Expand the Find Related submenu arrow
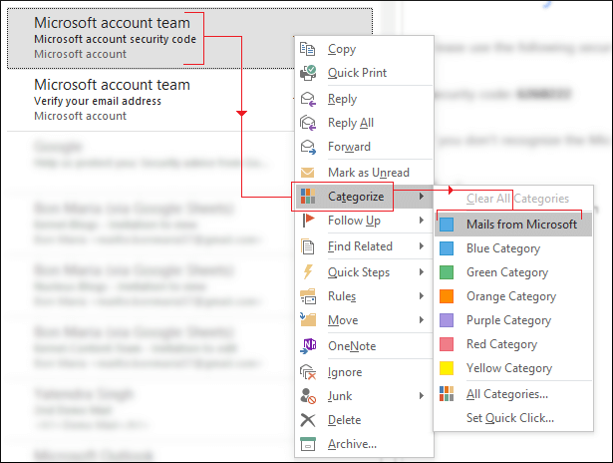613x463 pixels. tap(422, 246)
